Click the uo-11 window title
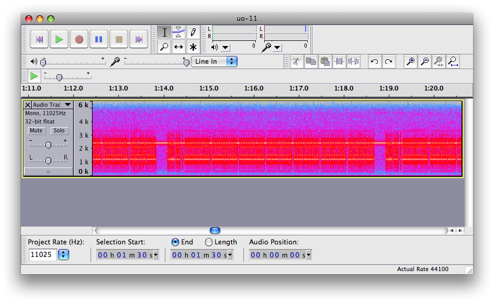Image resolution: width=494 pixels, height=303 pixels. (246, 19)
